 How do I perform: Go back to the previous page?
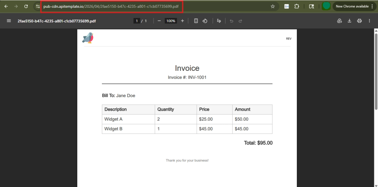point(6,6)
